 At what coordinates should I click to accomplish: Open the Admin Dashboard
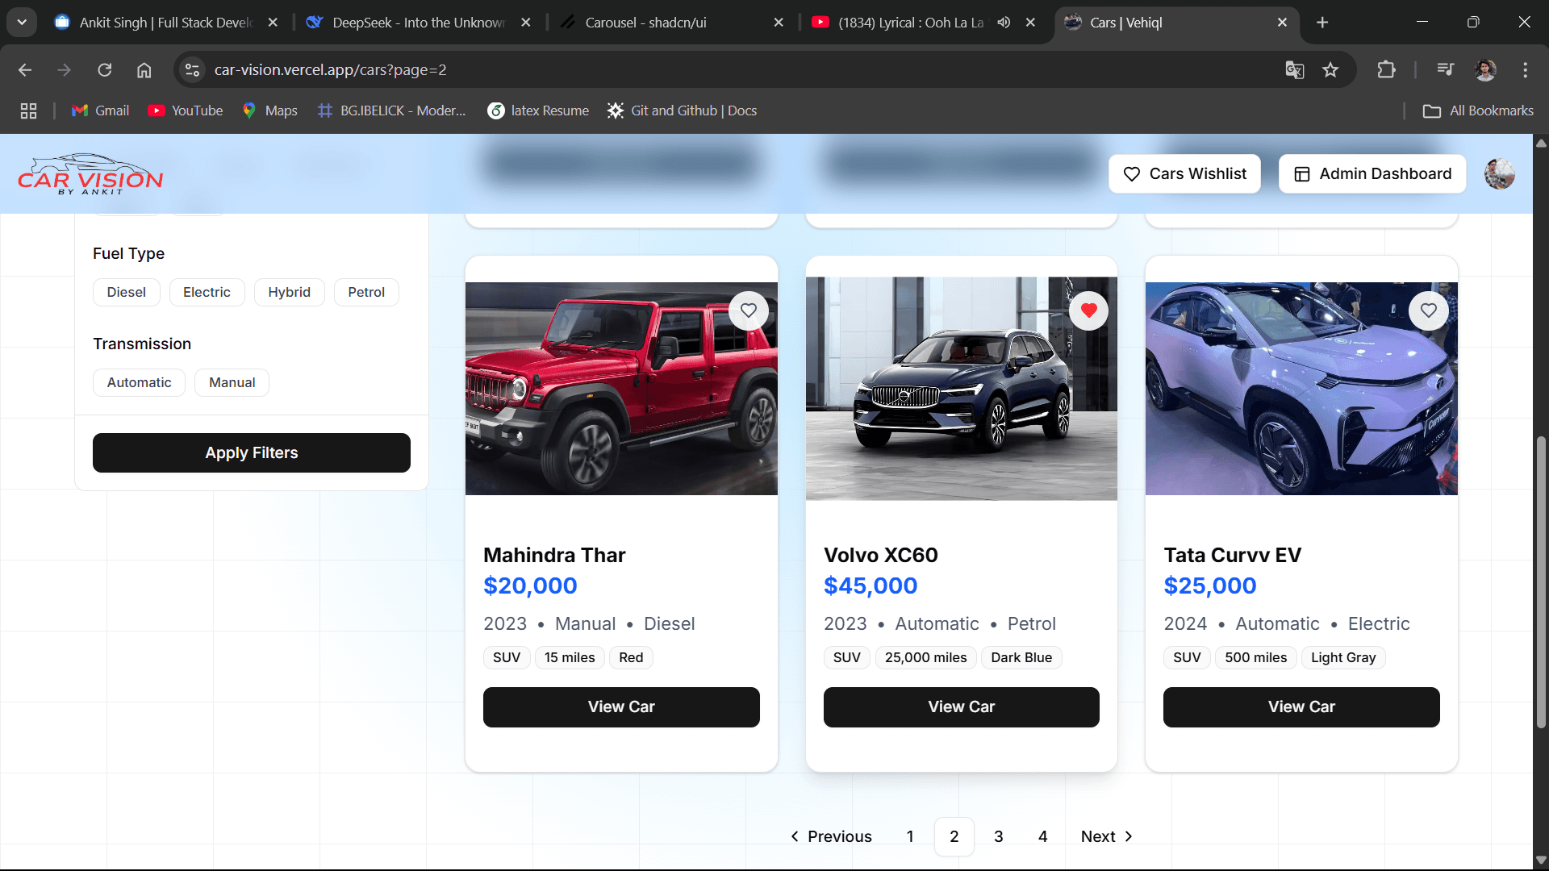(1372, 173)
